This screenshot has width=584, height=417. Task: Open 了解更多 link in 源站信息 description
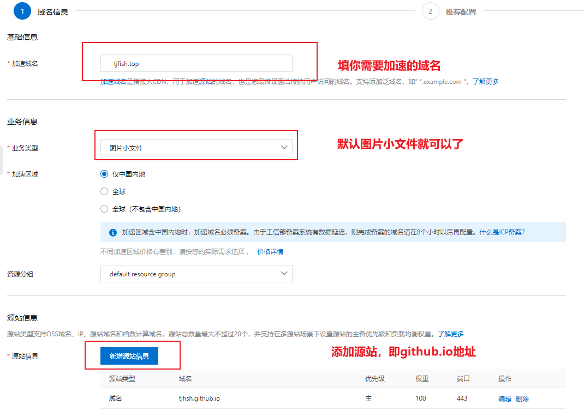pos(450,334)
